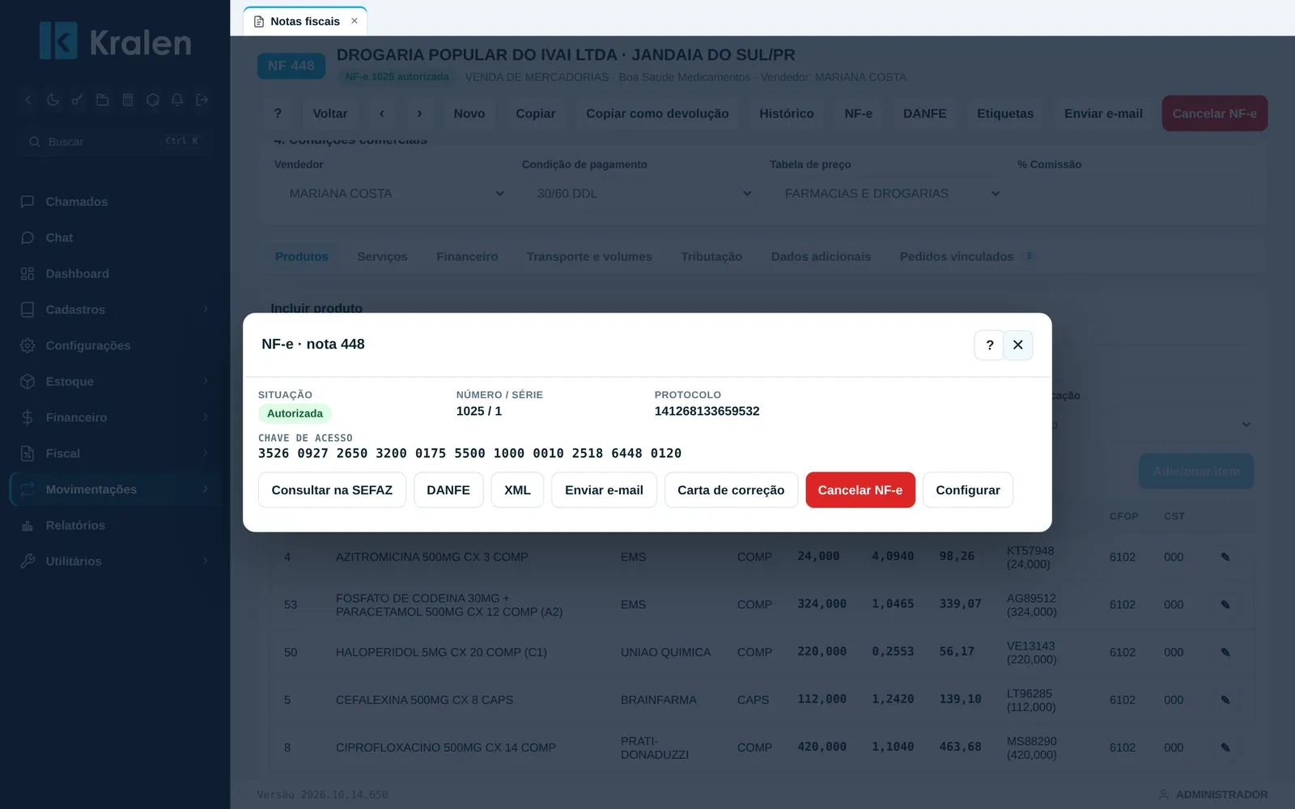The image size is (1295, 809).
Task: Open the Pedidos vinculados tab
Action: point(966,256)
